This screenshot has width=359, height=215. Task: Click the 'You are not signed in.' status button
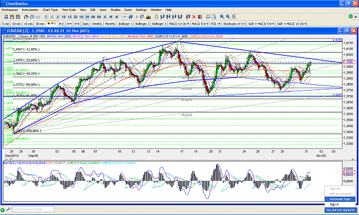coord(341,210)
